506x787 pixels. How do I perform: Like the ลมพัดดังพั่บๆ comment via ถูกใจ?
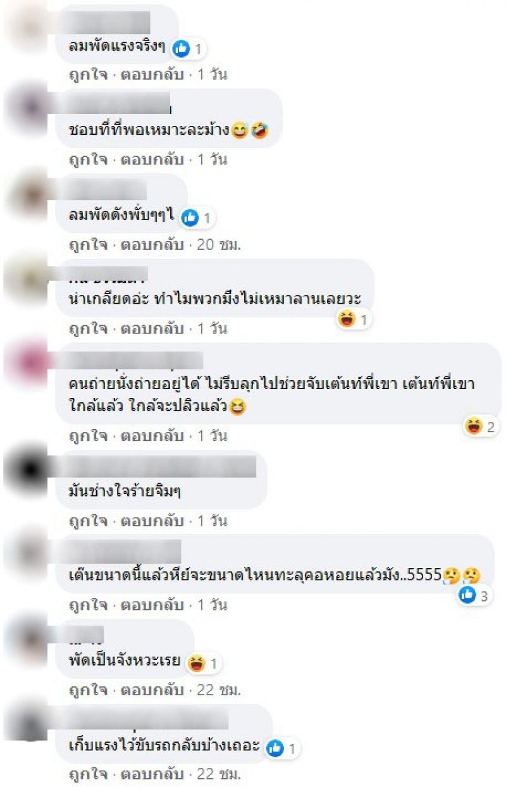pyautogui.click(x=87, y=244)
